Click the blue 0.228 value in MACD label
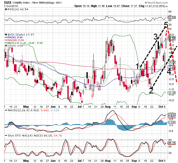Image resolution: width=178 pixels, height=163 pixels. pos(55,110)
